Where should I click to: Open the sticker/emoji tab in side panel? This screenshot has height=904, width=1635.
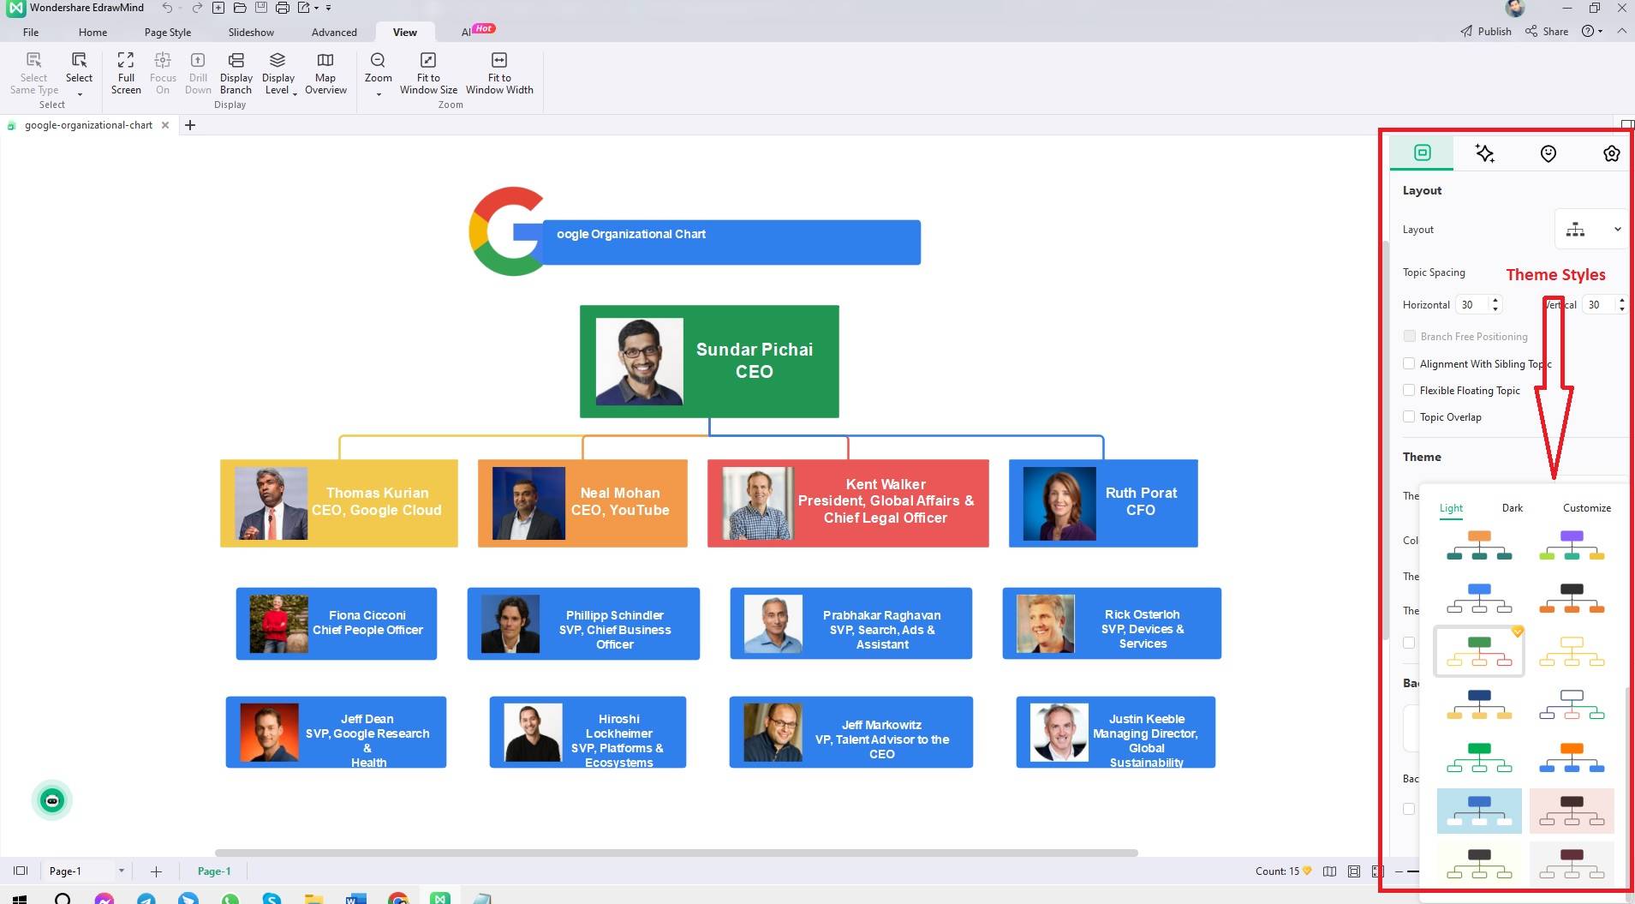1548,153
